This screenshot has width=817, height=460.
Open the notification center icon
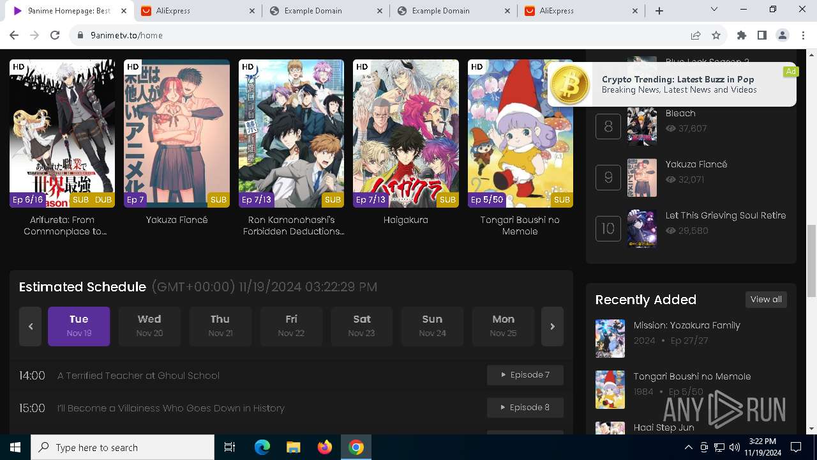click(796, 447)
